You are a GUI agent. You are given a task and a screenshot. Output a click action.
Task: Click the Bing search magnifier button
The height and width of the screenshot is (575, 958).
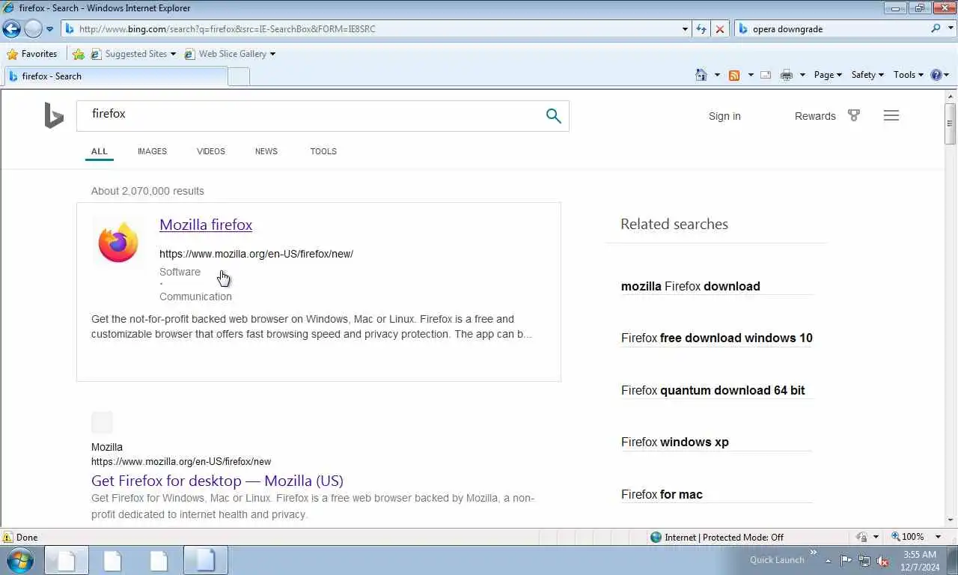tap(553, 116)
